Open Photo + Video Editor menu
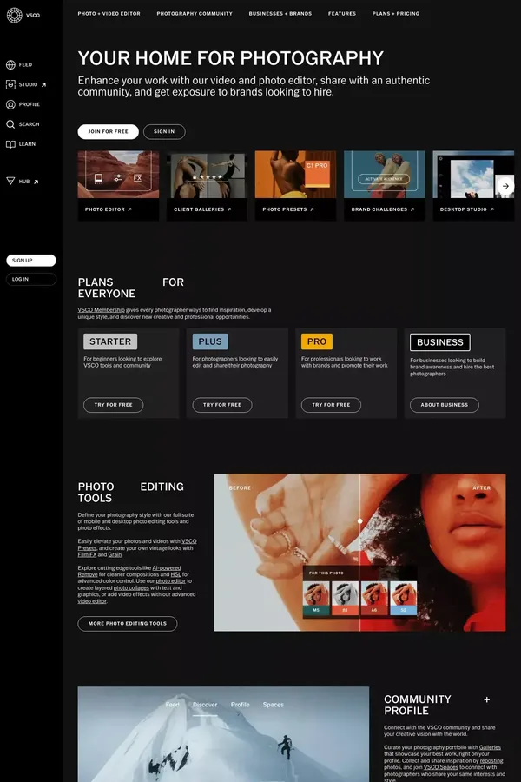521x782 pixels. 109,13
